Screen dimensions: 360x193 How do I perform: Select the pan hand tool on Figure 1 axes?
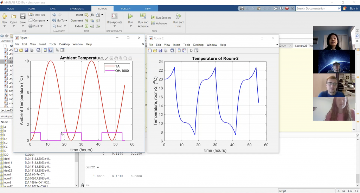point(116,58)
